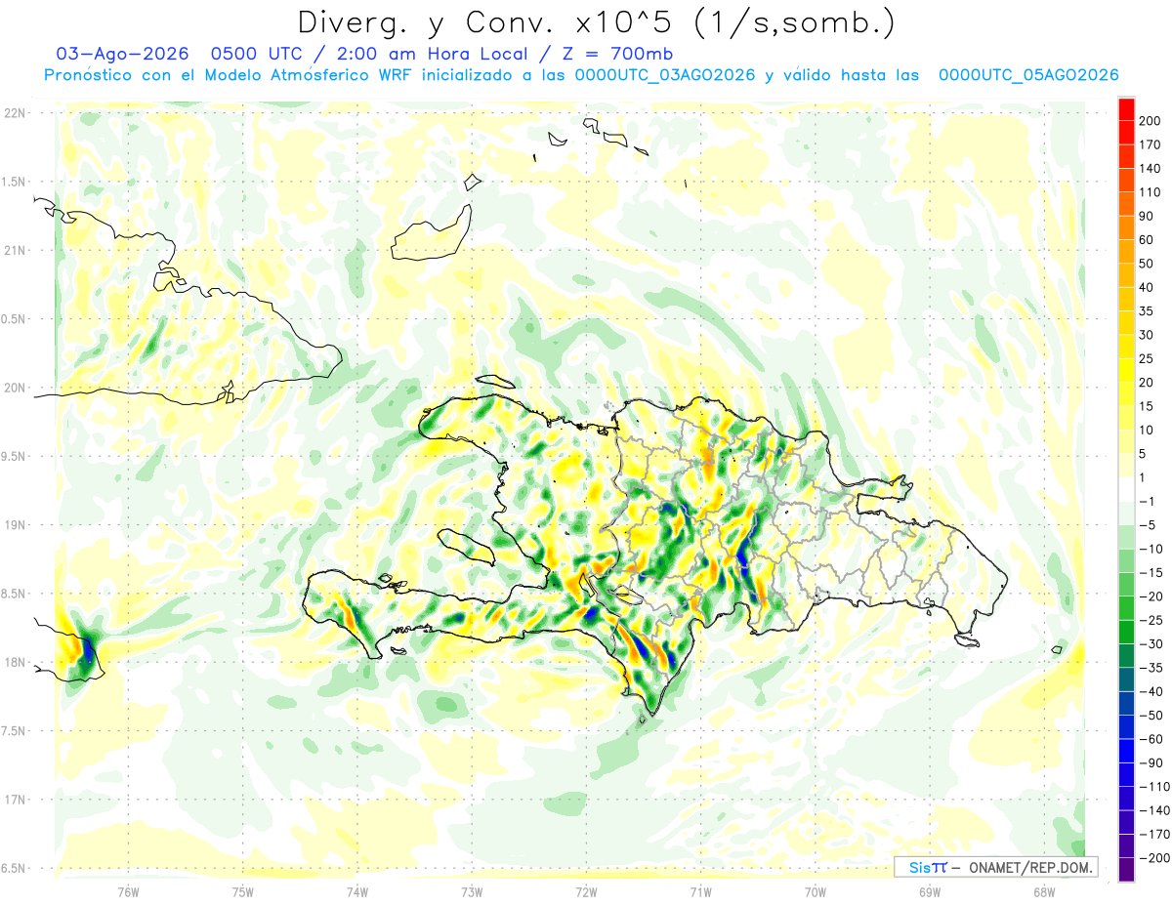
Task: Click the "72W" longitude label
Action: [x=586, y=890]
